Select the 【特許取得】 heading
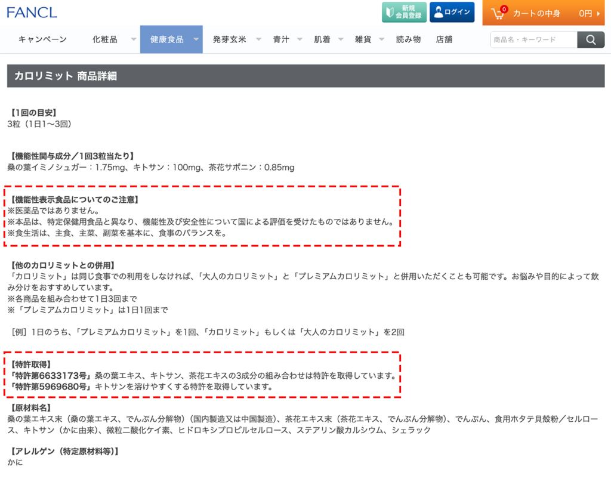611x485 pixels. [31, 364]
